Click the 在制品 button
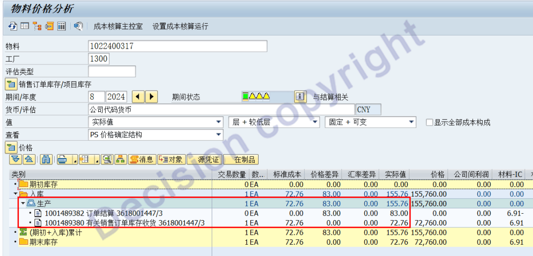This screenshot has width=533, height=256. (244, 160)
